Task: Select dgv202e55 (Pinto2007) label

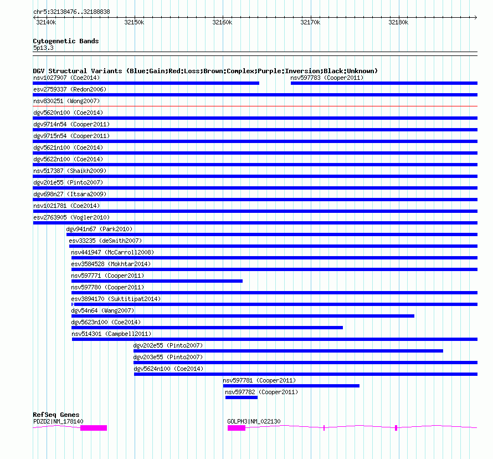Action: coord(168,345)
